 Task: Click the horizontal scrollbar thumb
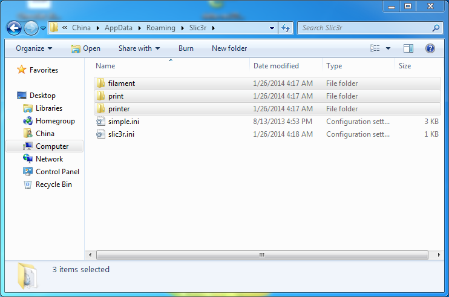(262, 255)
